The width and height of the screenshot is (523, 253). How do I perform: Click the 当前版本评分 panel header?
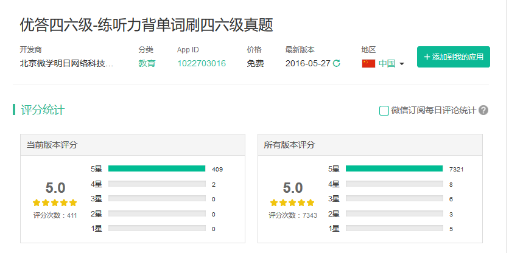(x=133, y=145)
